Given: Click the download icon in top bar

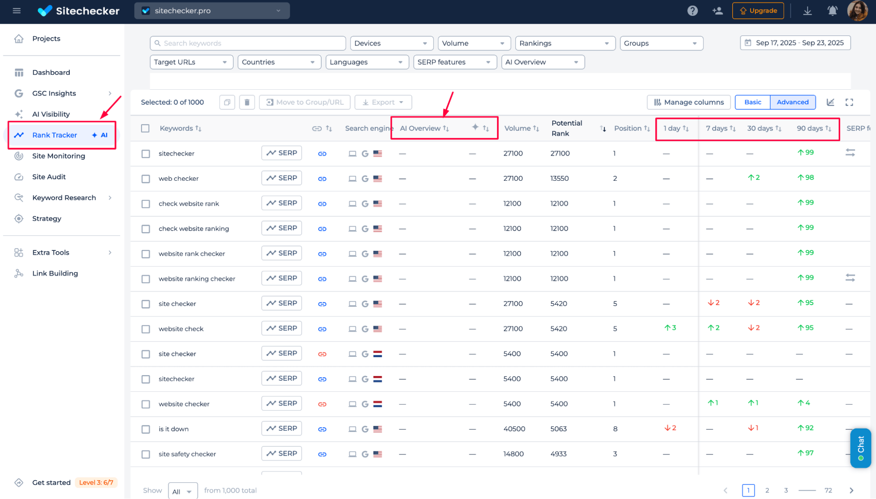Looking at the screenshot, I should [807, 11].
